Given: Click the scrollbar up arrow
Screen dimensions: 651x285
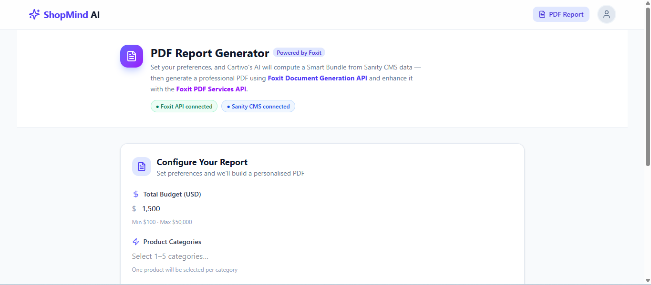Looking at the screenshot, I should pyautogui.click(x=648, y=3).
